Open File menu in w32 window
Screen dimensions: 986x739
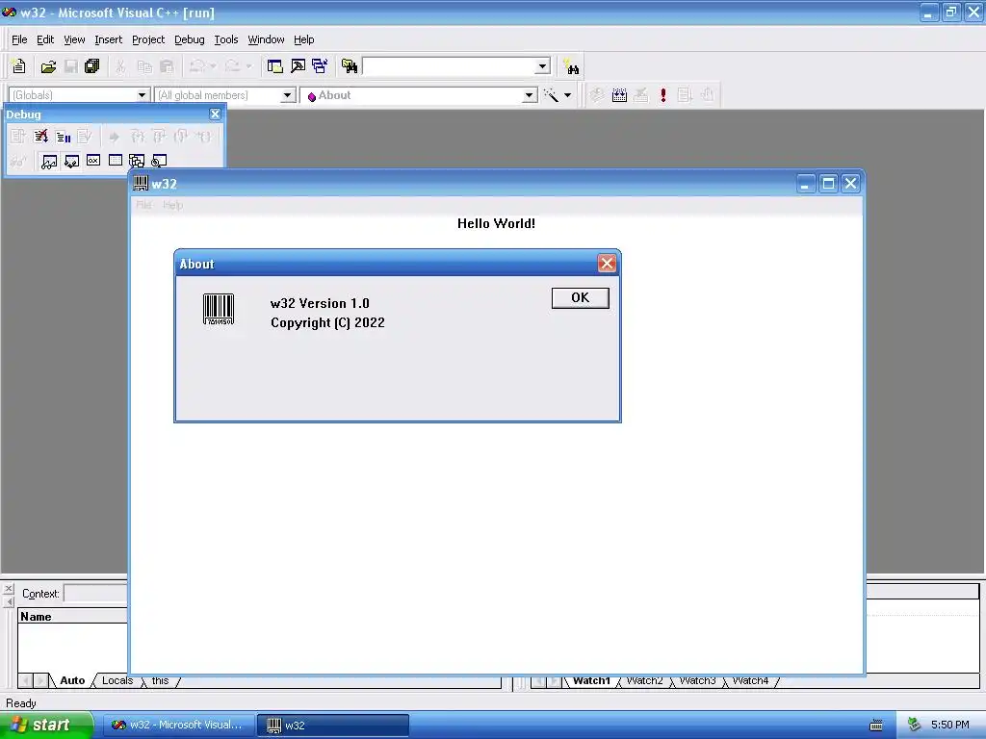(143, 205)
